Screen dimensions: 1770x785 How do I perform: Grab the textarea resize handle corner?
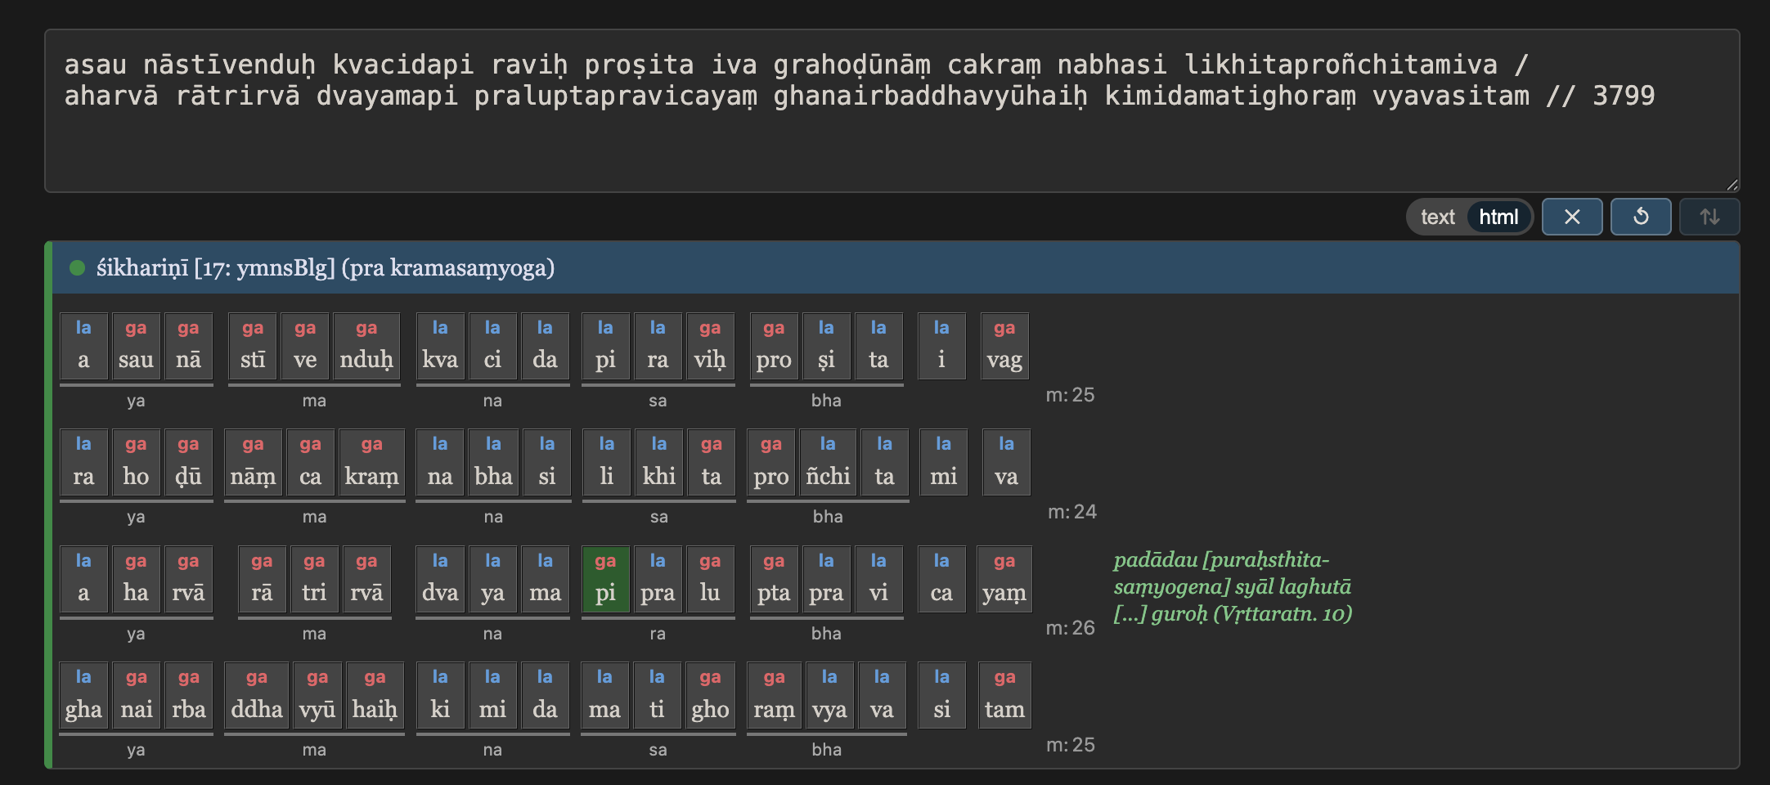(x=1732, y=185)
